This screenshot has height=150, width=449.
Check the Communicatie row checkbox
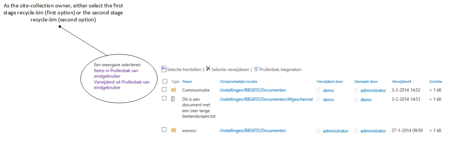(x=165, y=90)
